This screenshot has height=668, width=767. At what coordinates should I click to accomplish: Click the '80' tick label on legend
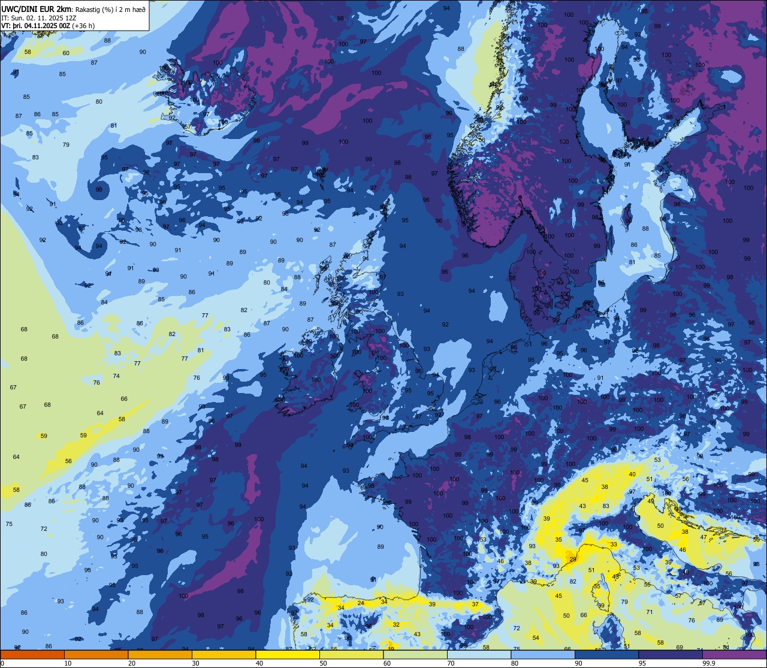[515, 663]
